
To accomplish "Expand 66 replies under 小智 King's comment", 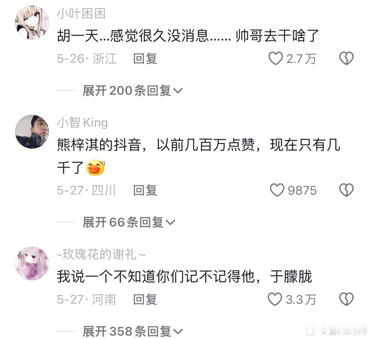I will click(x=129, y=222).
